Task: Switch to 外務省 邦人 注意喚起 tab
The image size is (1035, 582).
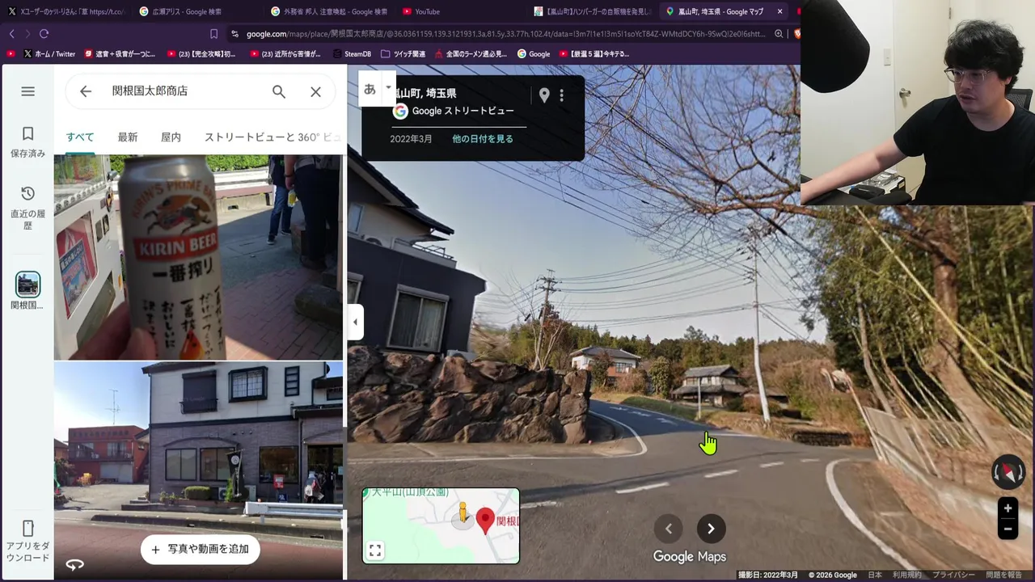Action: click(x=328, y=11)
